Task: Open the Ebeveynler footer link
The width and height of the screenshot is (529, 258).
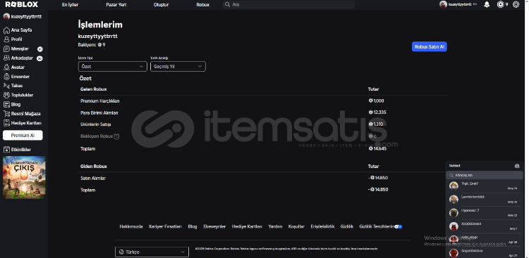Action: [214, 227]
